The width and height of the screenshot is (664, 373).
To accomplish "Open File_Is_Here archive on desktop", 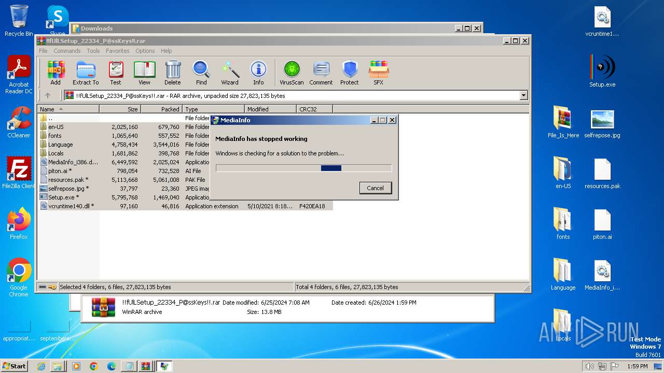I will tap(563, 122).
